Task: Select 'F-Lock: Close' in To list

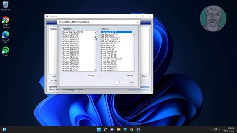Action: click(109, 51)
